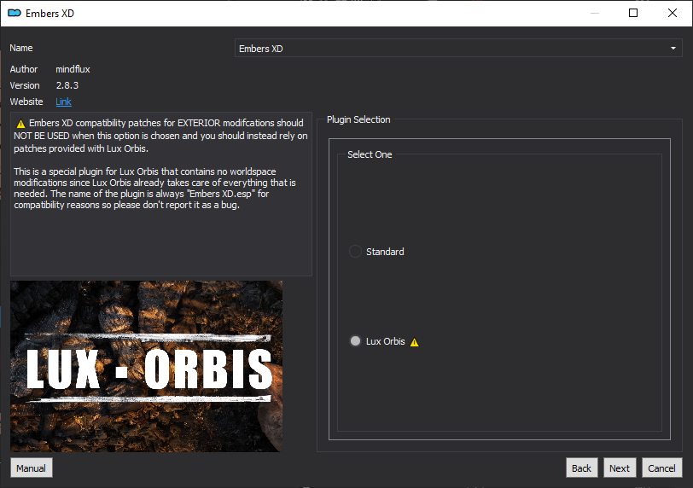This screenshot has height=488, width=693.
Task: Click the warning icon beside Lux Orbis
Action: pyautogui.click(x=414, y=342)
